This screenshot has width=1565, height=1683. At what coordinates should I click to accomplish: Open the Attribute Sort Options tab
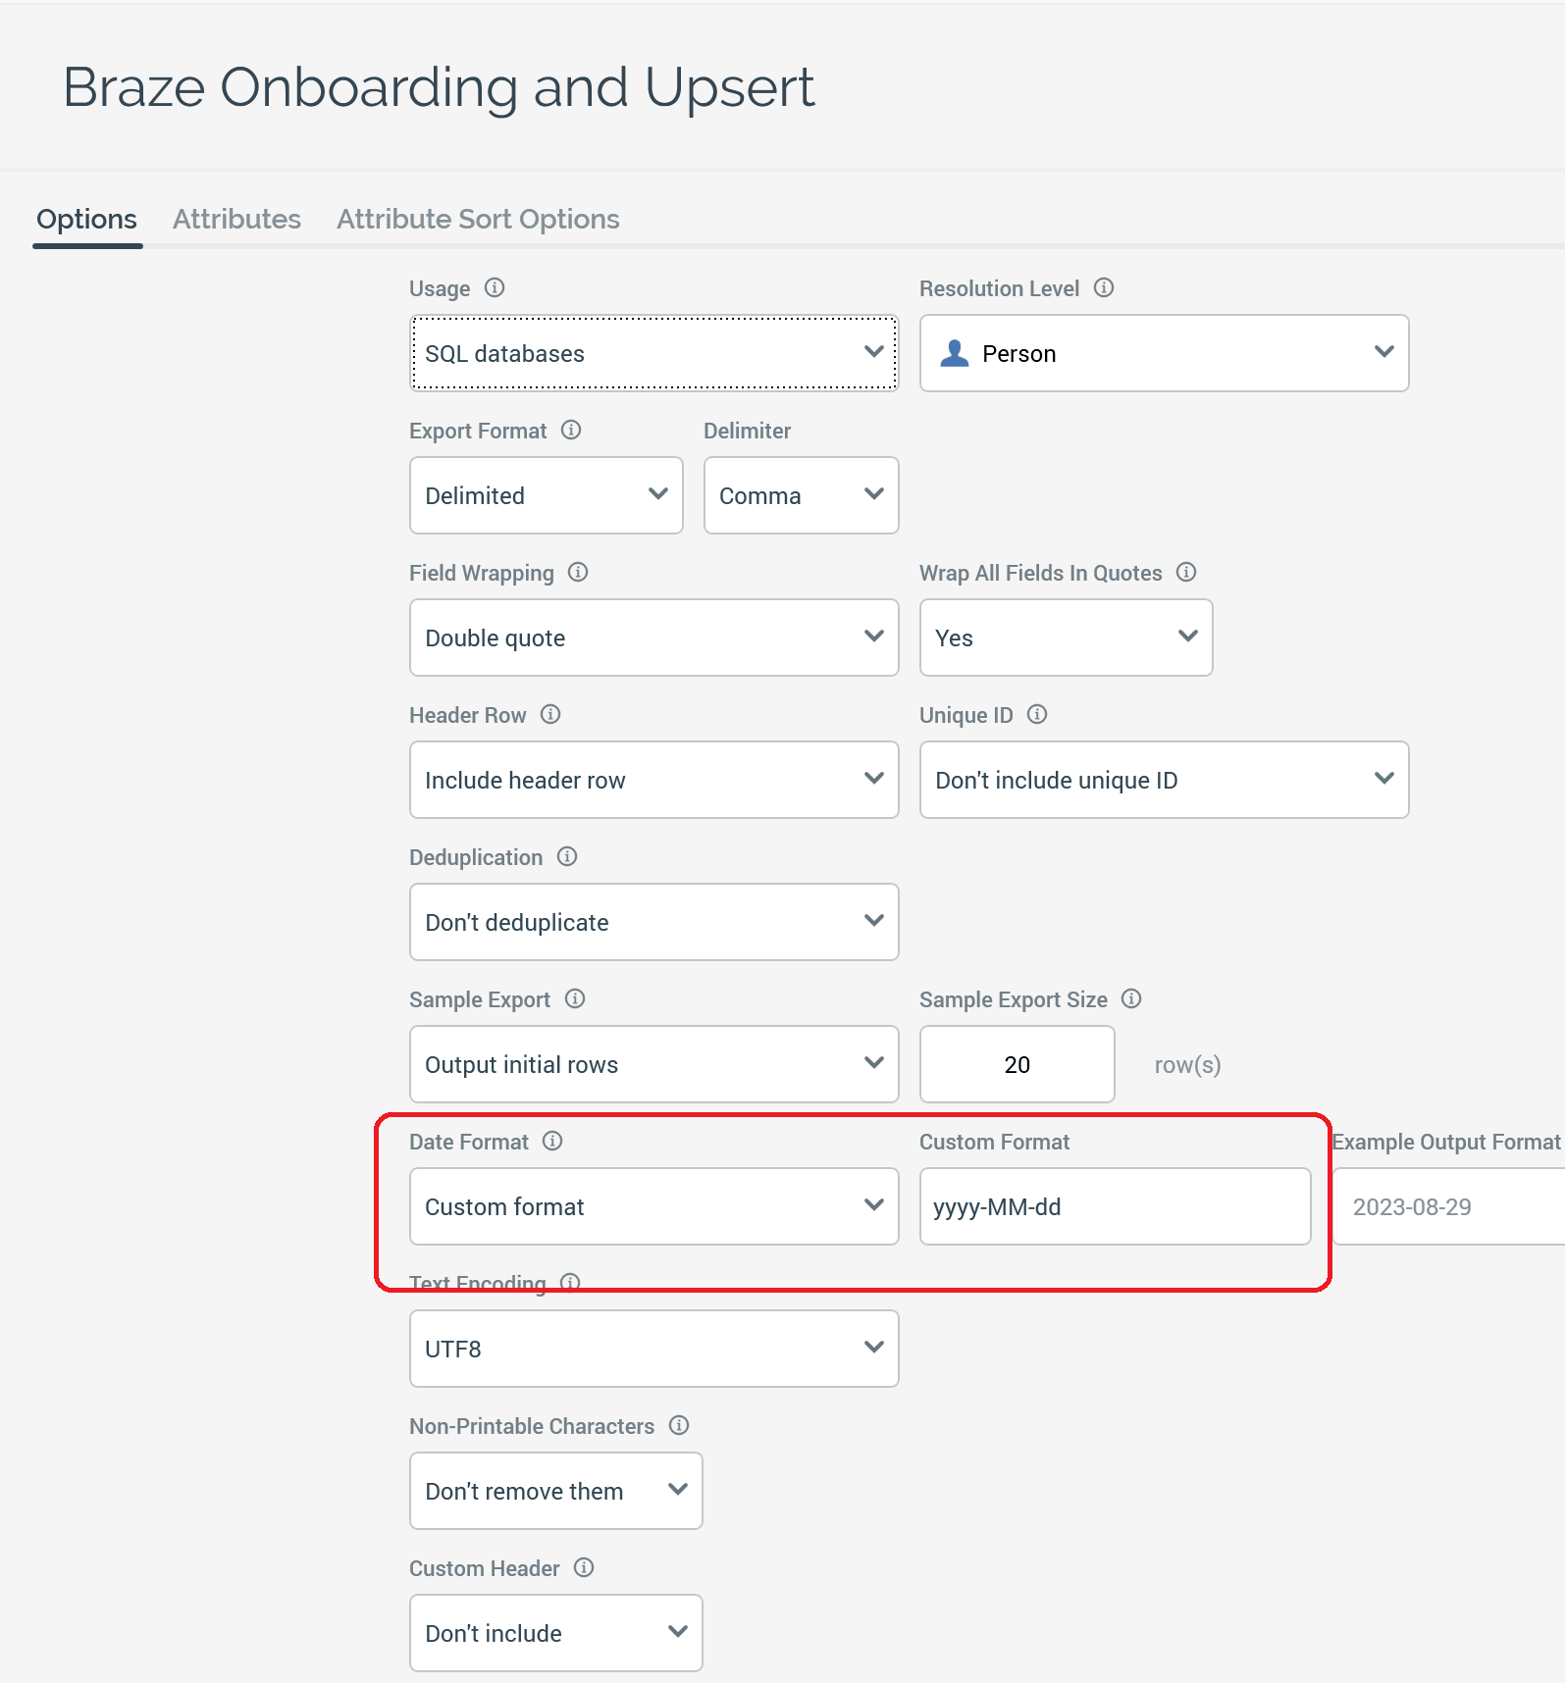pos(478,219)
